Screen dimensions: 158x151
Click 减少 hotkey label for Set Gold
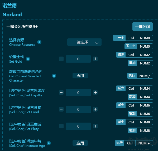[121, 55]
